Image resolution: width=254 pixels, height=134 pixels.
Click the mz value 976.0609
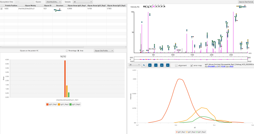tap(211, 67)
